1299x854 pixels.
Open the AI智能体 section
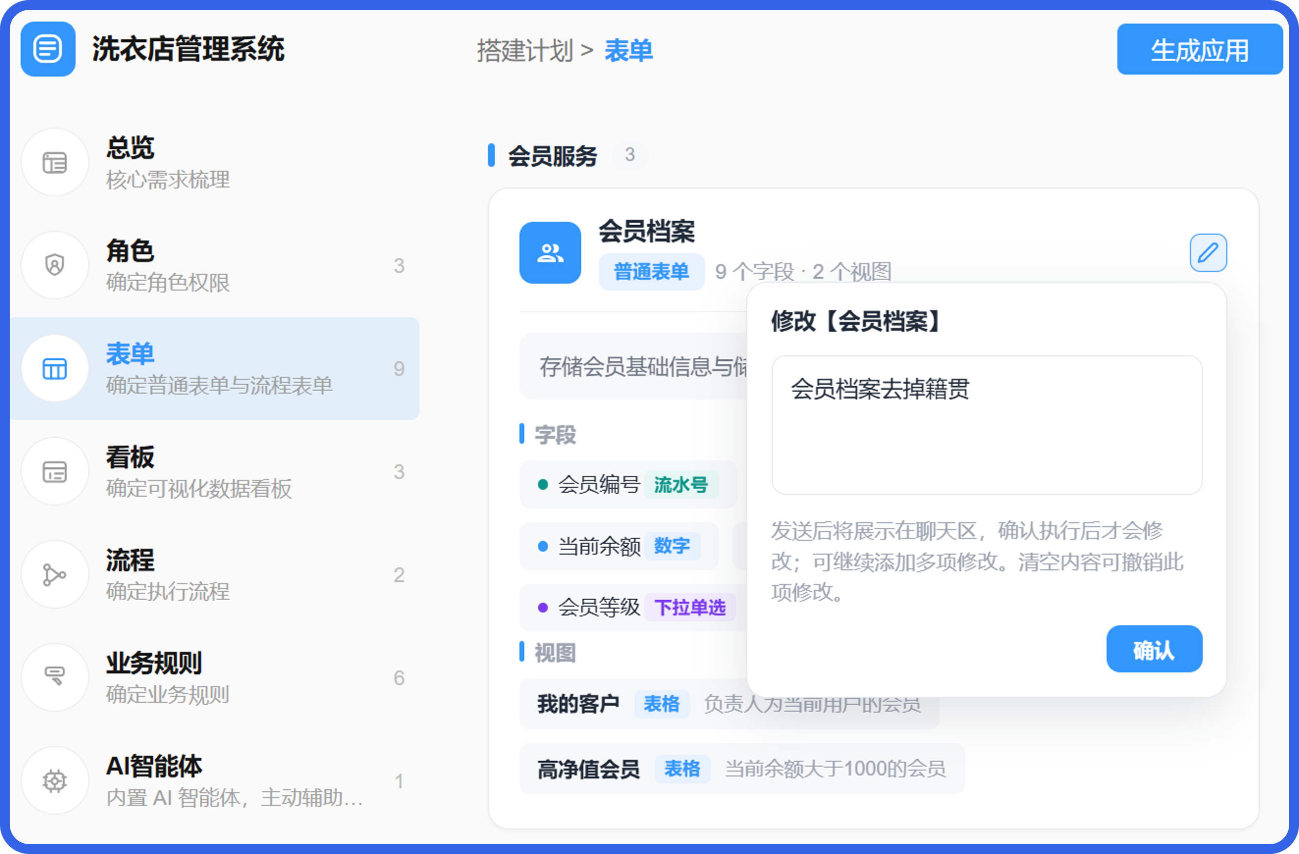215,780
